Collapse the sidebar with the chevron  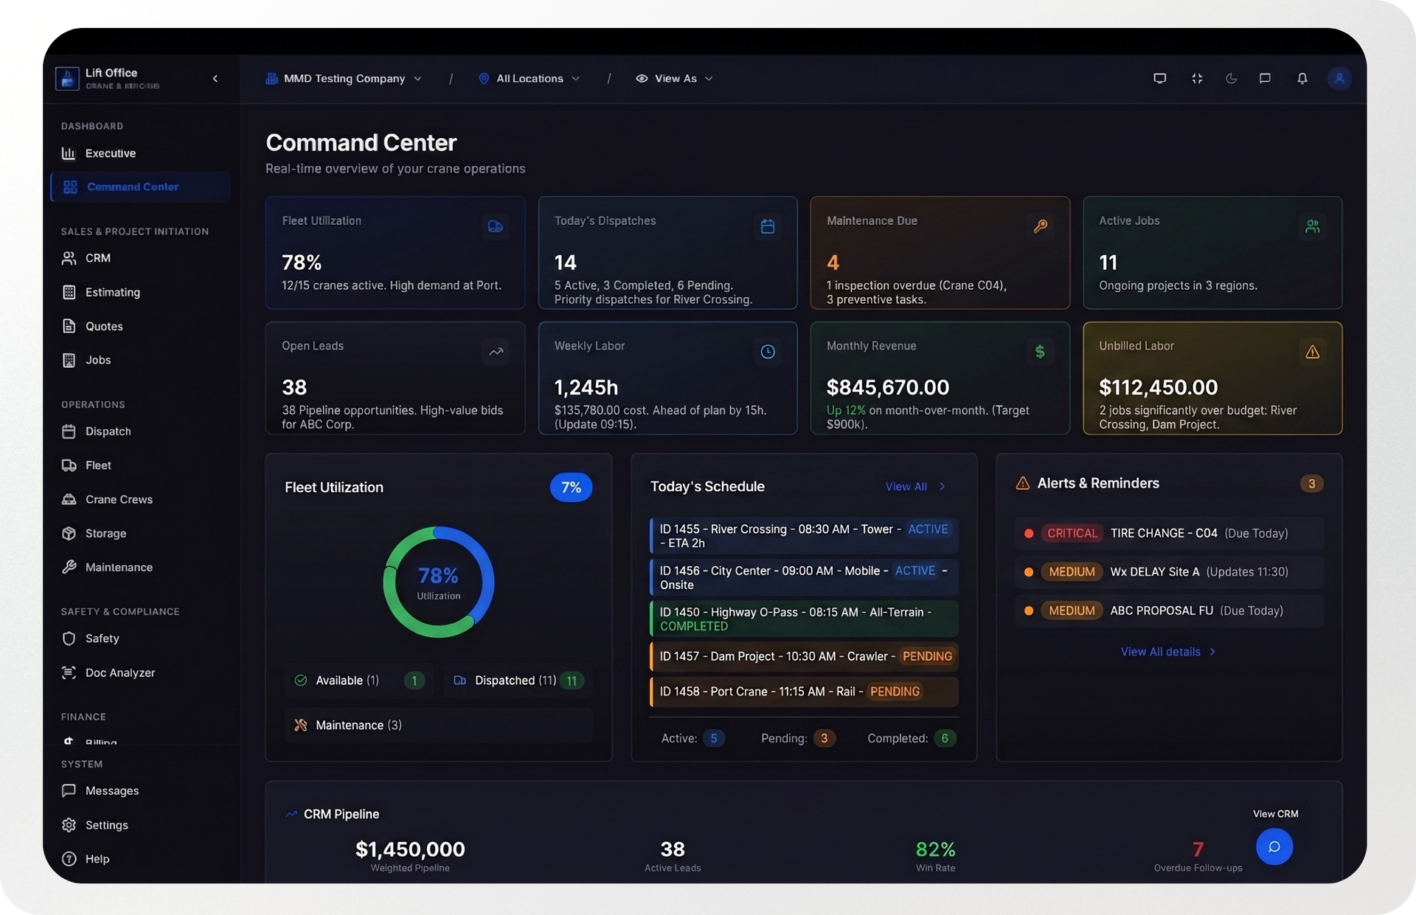pos(215,78)
